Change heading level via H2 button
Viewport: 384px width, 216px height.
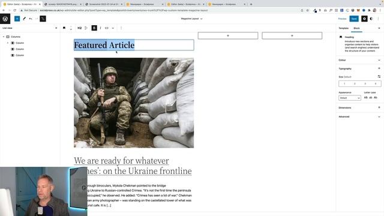[x=80, y=28]
